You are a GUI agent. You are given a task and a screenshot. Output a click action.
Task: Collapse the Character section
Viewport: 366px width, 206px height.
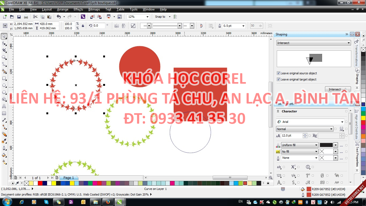click(x=278, y=111)
